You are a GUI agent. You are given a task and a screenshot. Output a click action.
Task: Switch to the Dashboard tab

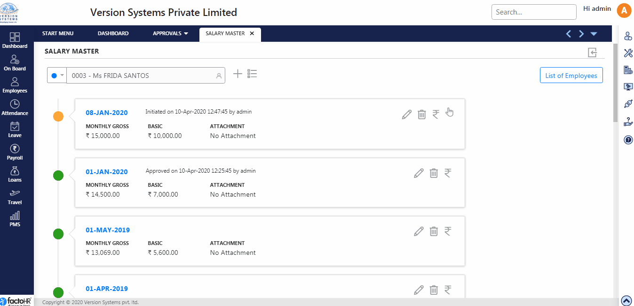tap(113, 34)
